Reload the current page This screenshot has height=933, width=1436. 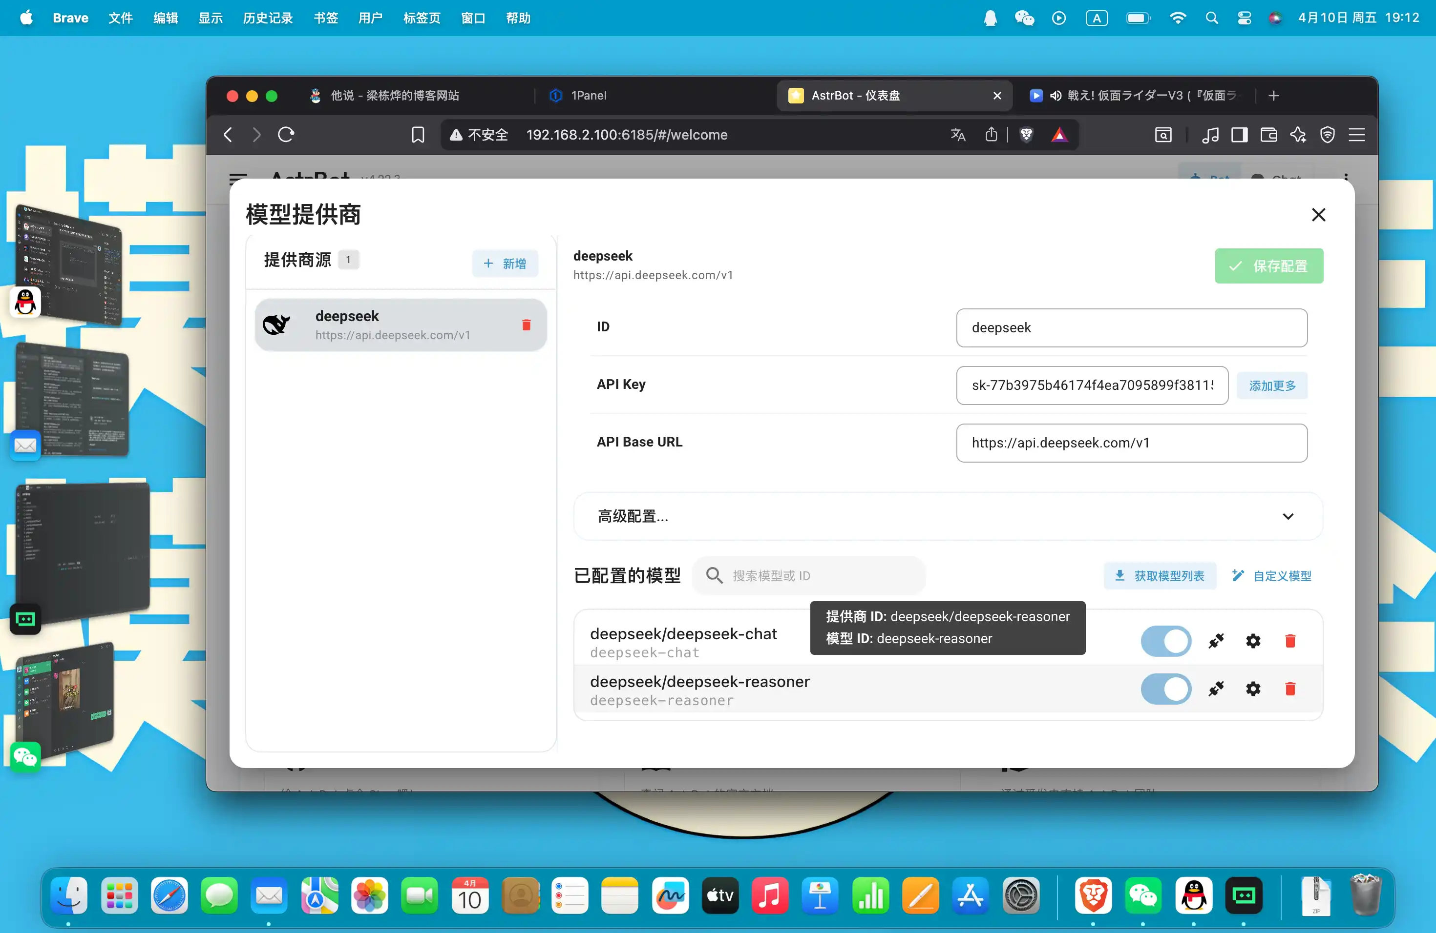(286, 135)
